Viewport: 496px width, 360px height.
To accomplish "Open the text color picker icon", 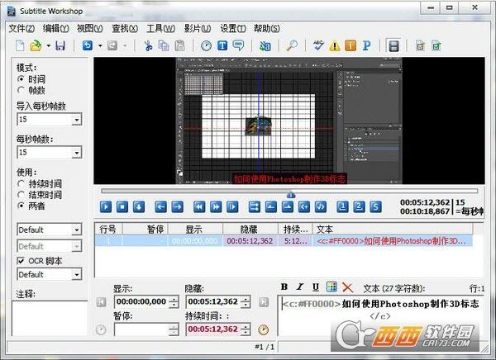I will [x=331, y=287].
